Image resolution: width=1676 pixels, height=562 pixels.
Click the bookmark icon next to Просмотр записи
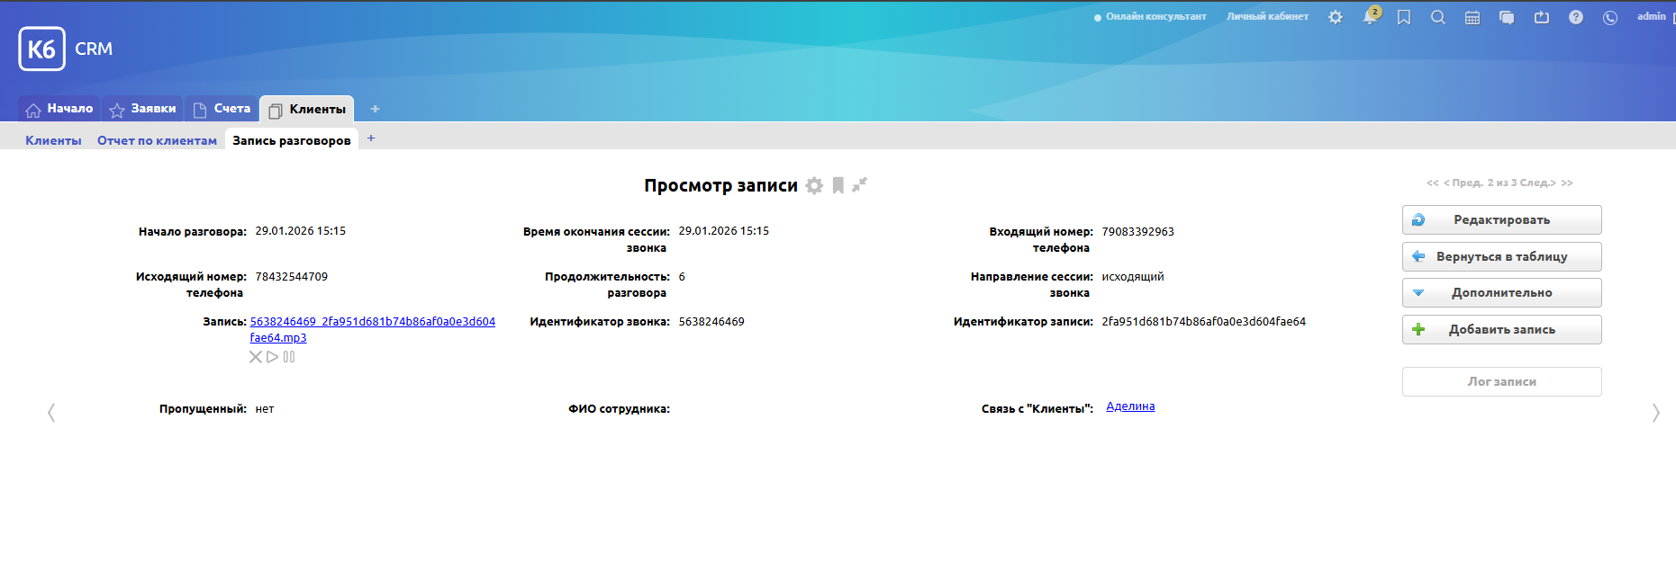pos(838,185)
